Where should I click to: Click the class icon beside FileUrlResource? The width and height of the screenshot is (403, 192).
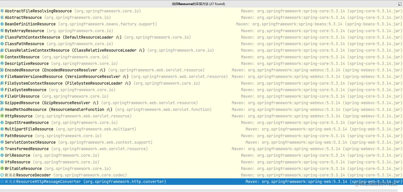(x=2, y=96)
